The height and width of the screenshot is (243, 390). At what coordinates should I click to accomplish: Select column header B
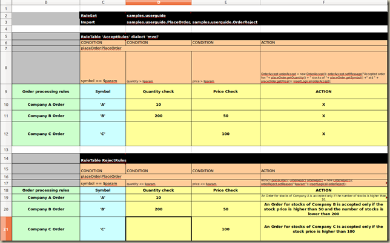point(46,2)
